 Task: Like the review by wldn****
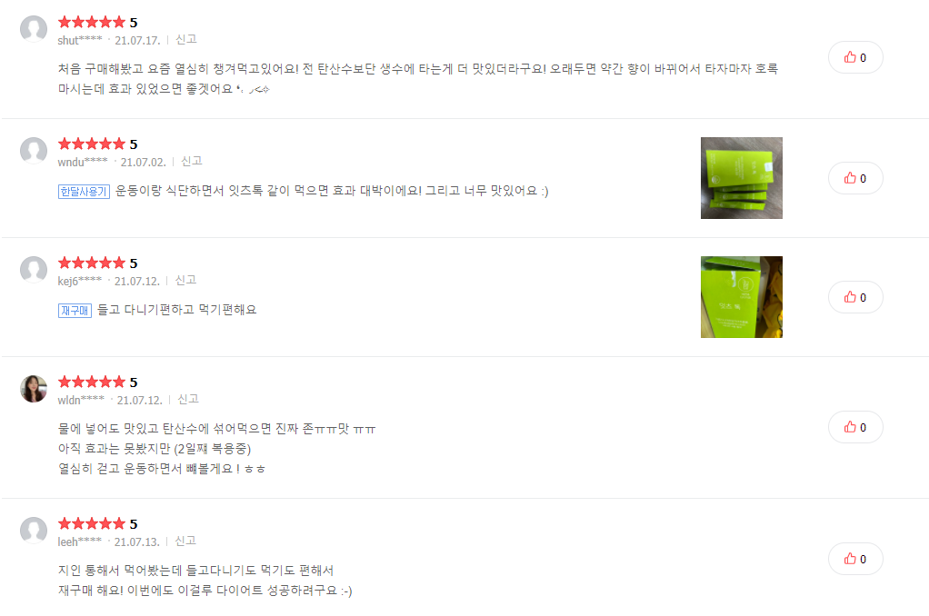[855, 427]
